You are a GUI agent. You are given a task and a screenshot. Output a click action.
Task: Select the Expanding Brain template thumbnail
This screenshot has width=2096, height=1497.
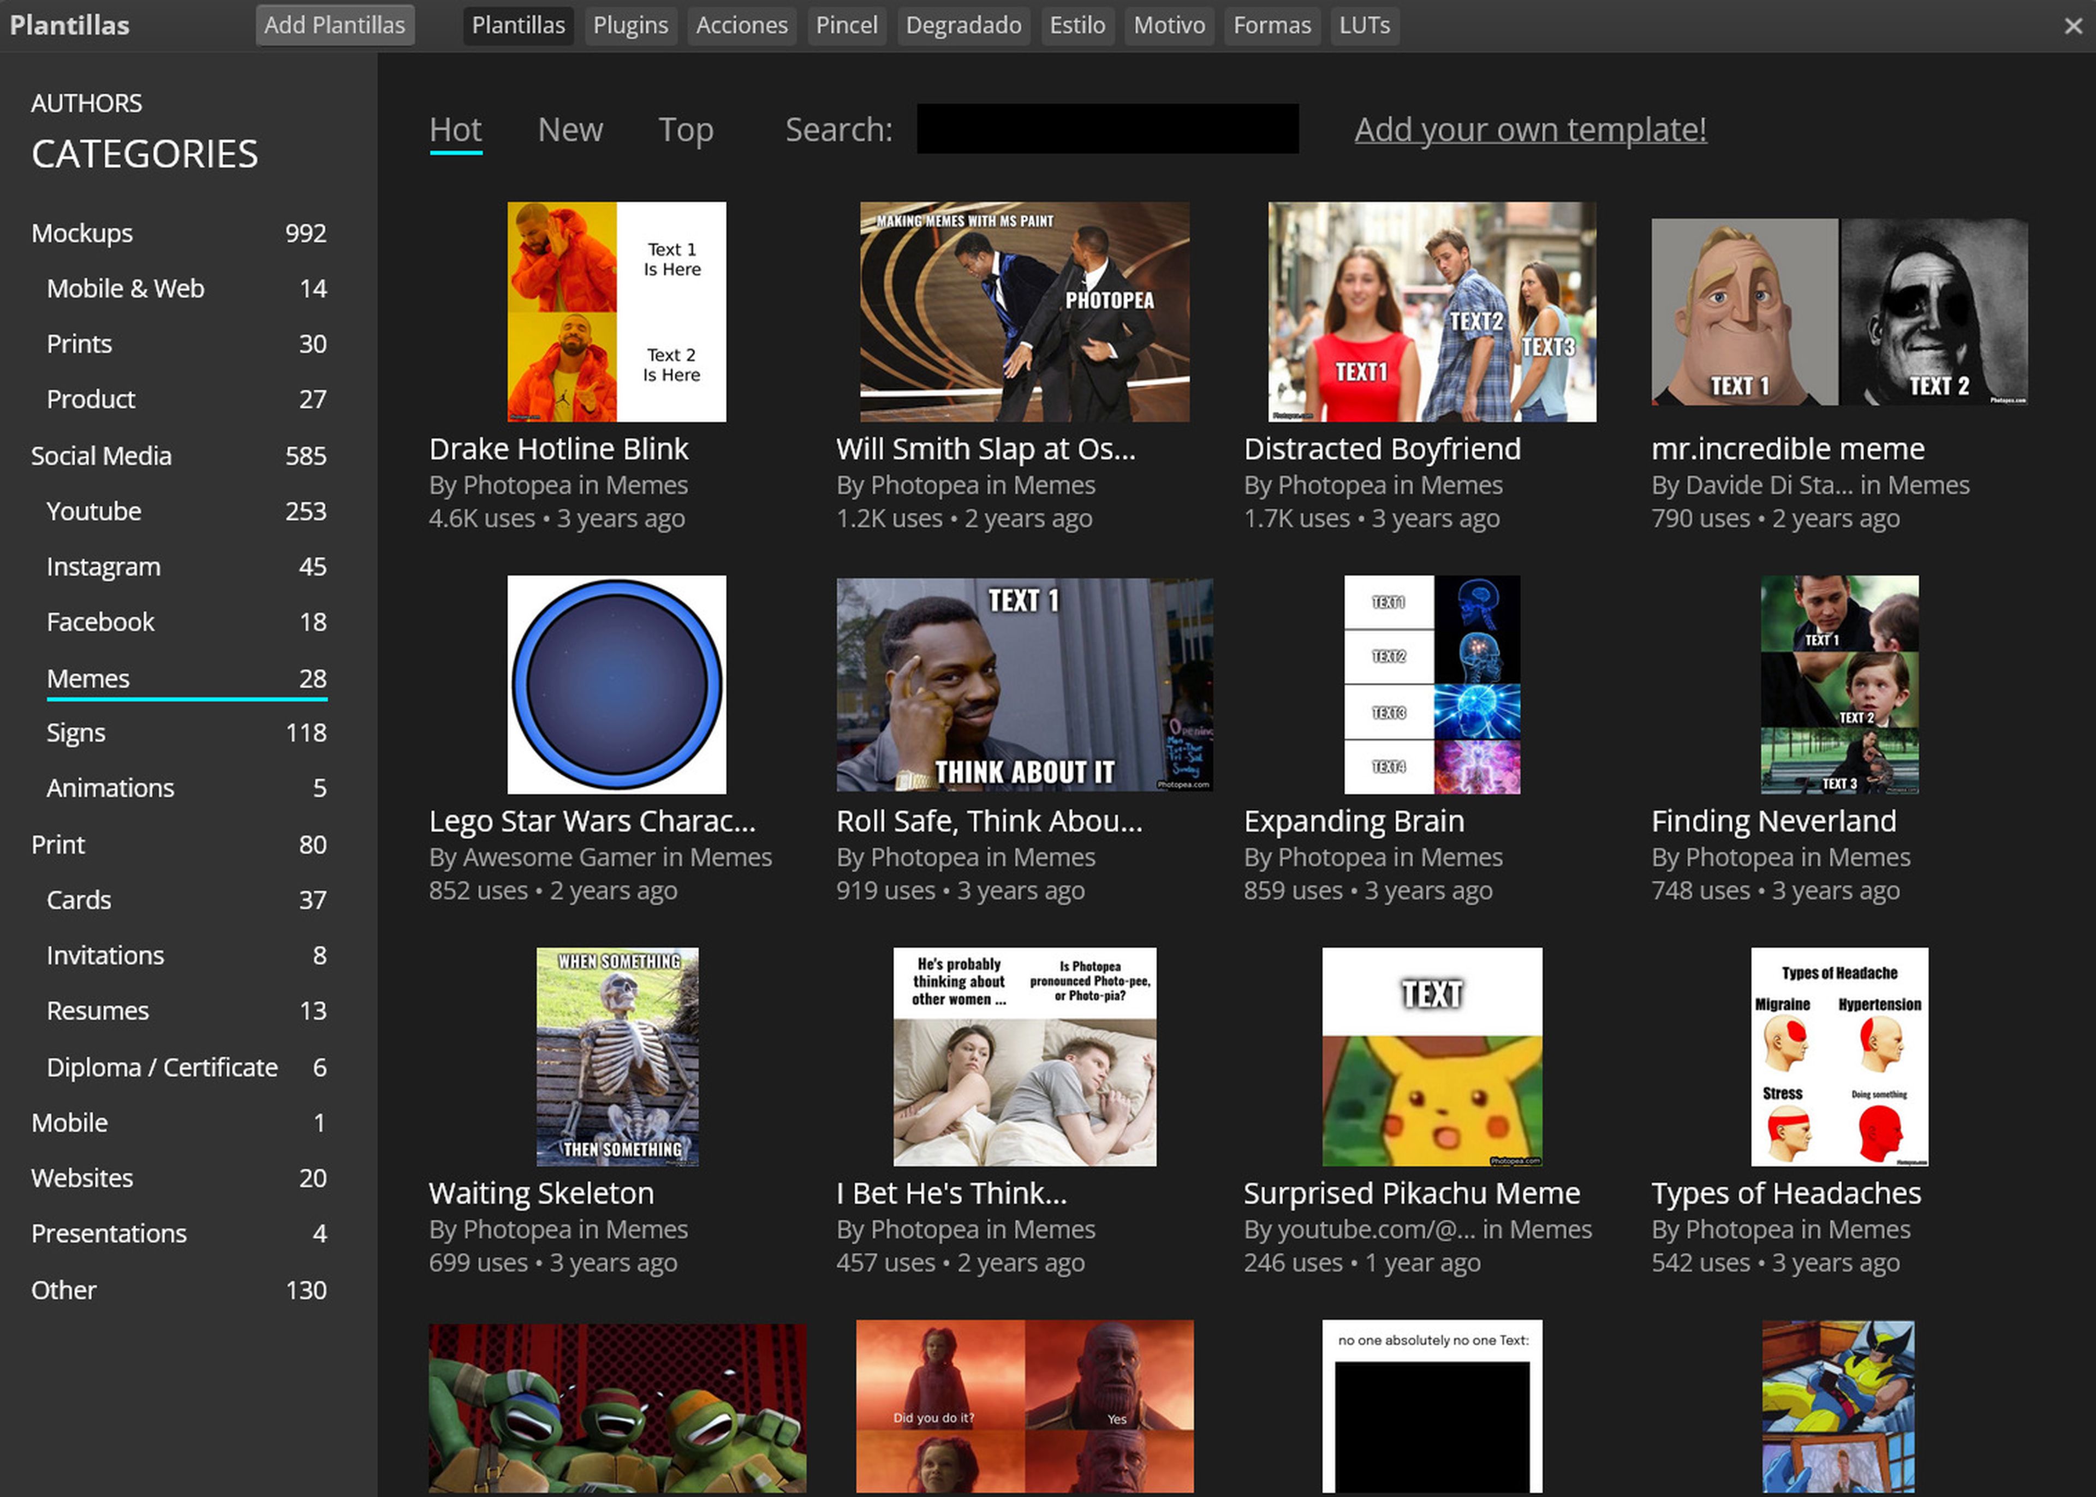point(1431,684)
